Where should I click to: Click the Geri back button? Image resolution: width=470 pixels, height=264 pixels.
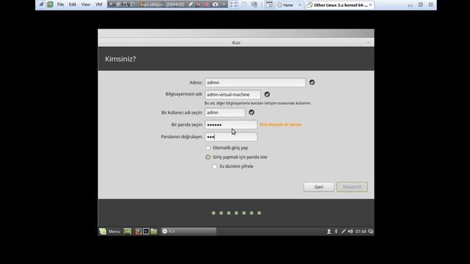tap(319, 187)
